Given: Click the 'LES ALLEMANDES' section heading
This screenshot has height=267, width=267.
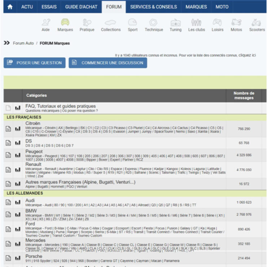Looking at the screenshot, I should pos(25,193).
